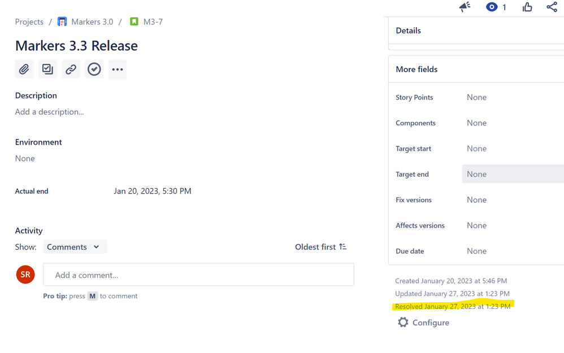Click the checkmark done icon

pyautogui.click(x=94, y=69)
